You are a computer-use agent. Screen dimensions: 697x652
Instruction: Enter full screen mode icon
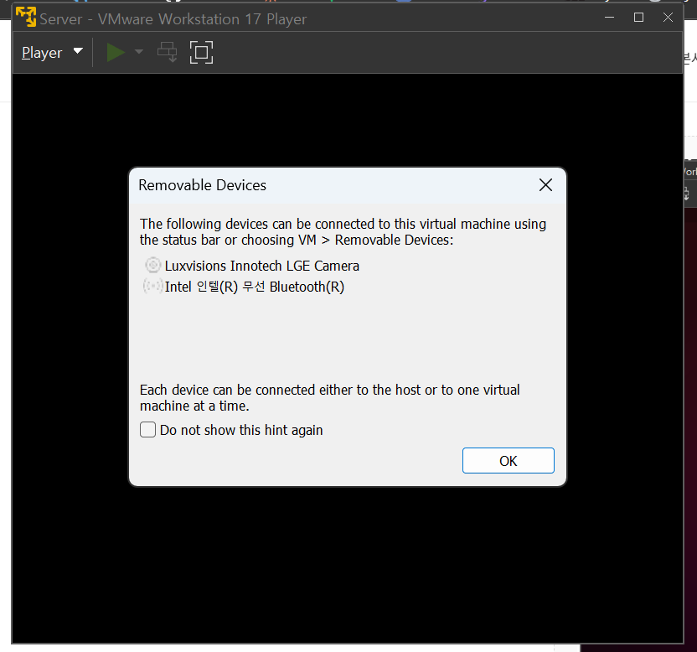click(201, 53)
